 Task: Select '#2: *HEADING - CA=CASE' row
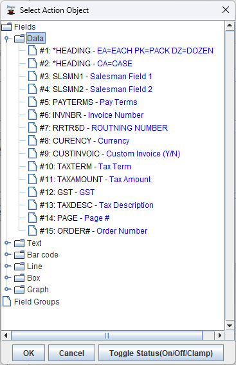coord(86,63)
